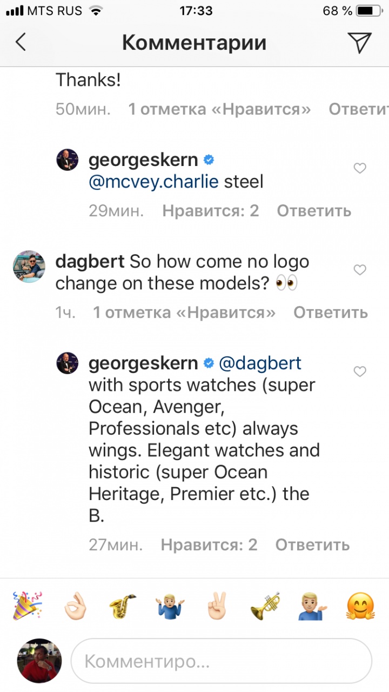View likes on the 27мин. reply
The height and width of the screenshot is (692, 389).
[x=209, y=545]
